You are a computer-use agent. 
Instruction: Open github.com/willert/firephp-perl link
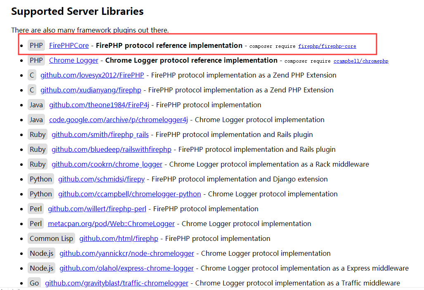(97, 209)
